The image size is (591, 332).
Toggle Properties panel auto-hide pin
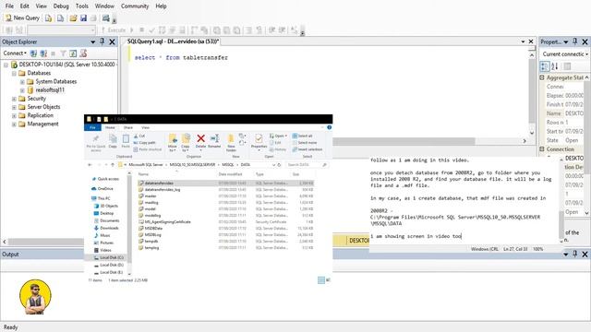(x=575, y=41)
